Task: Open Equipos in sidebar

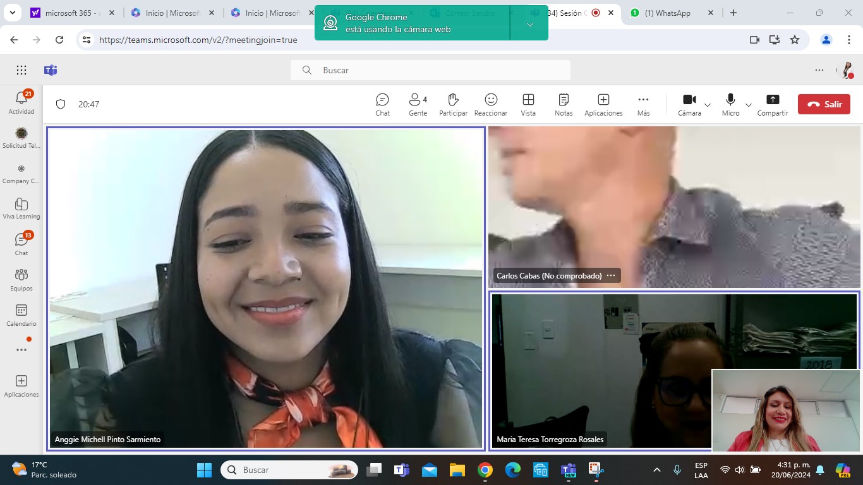Action: [21, 279]
